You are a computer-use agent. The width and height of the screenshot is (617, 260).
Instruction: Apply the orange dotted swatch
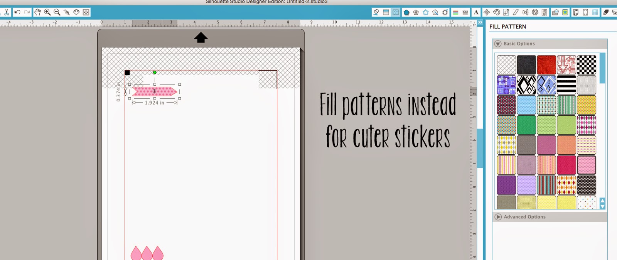[x=566, y=145]
